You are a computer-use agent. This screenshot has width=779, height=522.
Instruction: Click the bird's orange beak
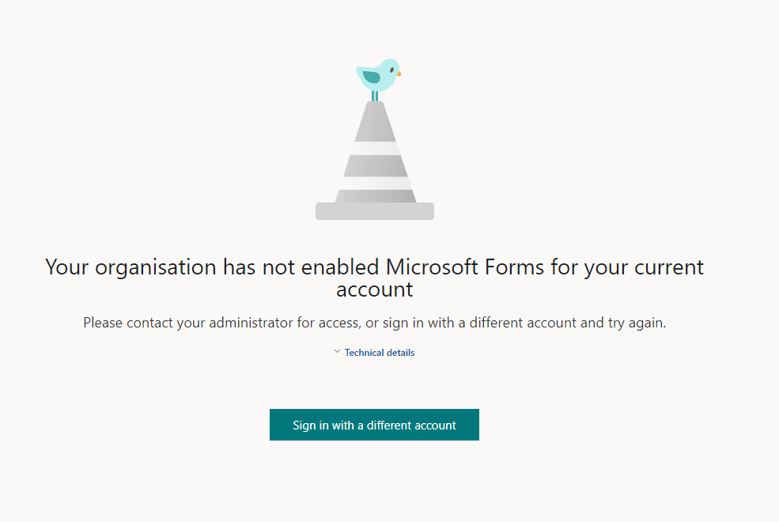pos(399,74)
